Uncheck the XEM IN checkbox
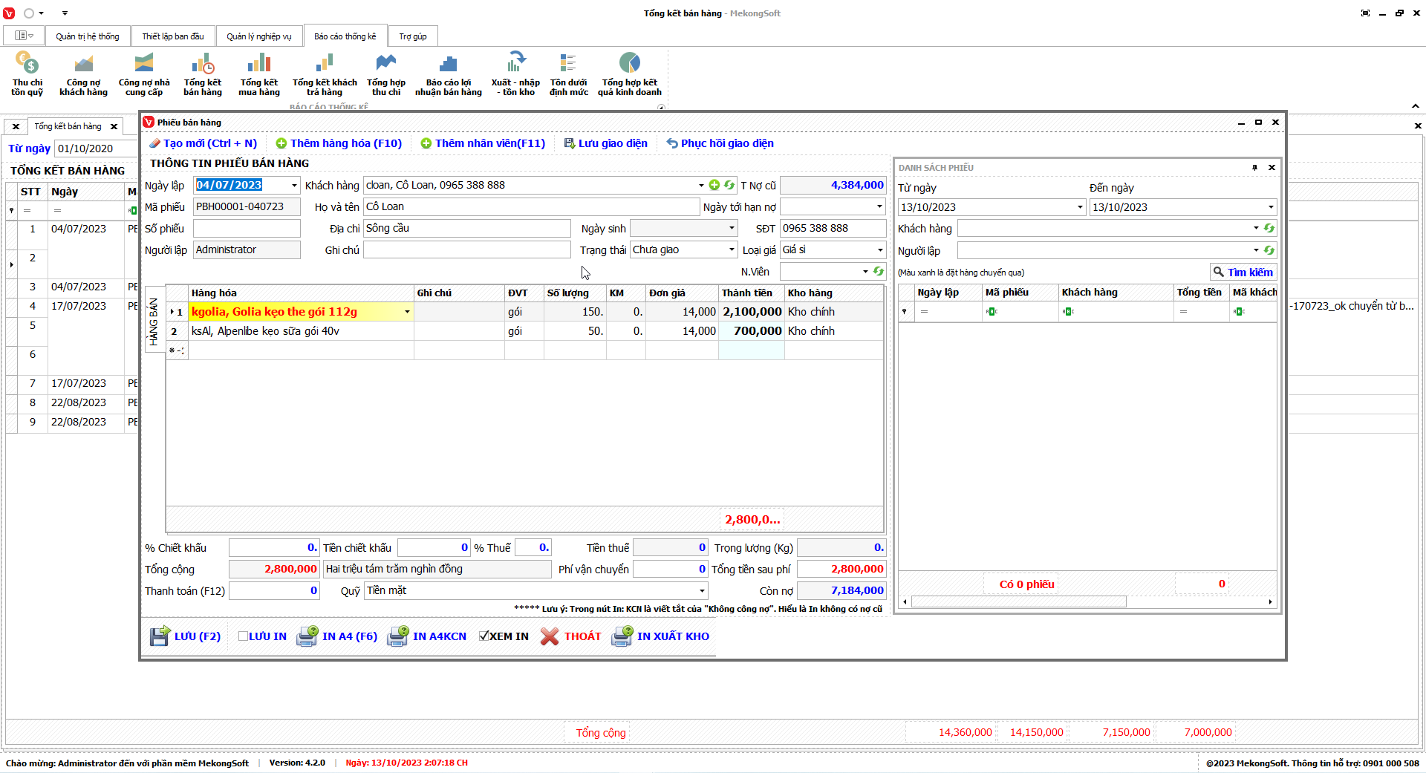 pyautogui.click(x=484, y=636)
